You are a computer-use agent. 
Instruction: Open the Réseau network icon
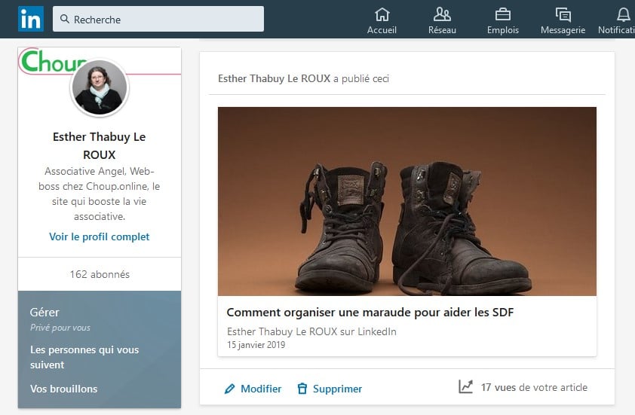(x=442, y=14)
